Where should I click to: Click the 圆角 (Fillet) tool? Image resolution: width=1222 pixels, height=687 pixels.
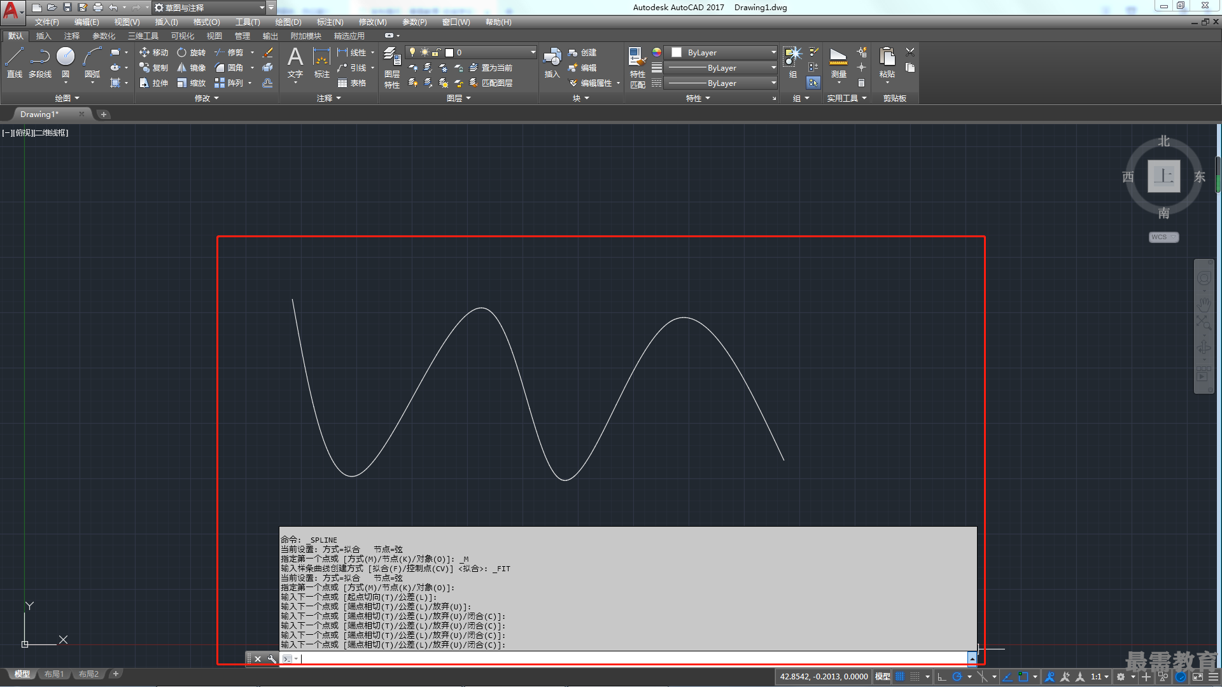(228, 67)
